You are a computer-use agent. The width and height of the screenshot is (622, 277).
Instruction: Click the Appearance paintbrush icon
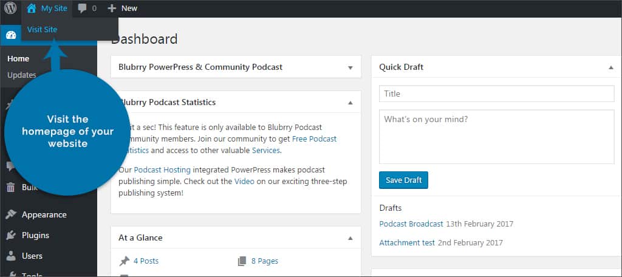[11, 214]
